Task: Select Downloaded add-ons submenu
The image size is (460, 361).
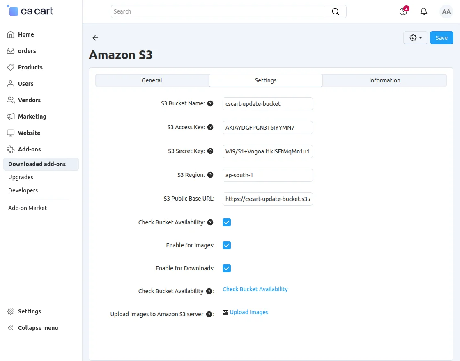Action: (x=41, y=164)
